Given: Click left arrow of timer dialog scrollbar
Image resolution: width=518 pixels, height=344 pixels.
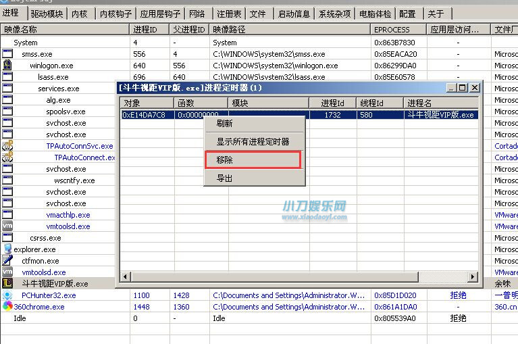Looking at the screenshot, I should 125,276.
